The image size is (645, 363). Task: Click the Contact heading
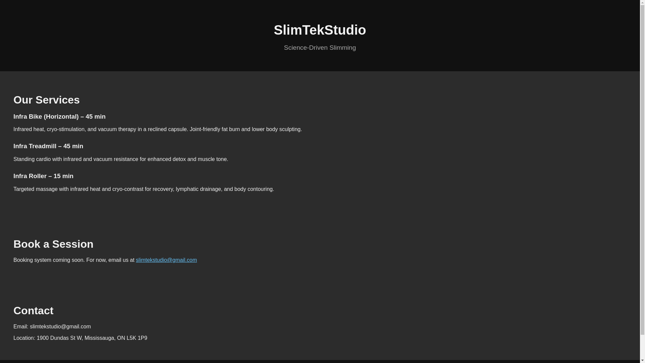tap(33, 311)
